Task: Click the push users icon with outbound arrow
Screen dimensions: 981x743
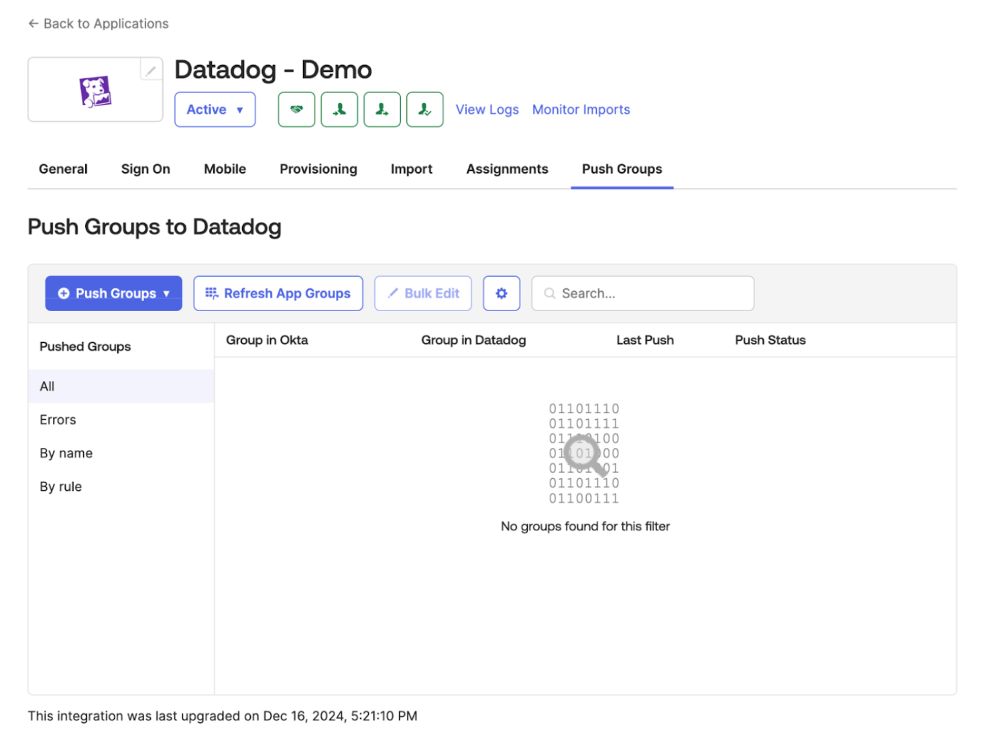Action: pos(382,109)
